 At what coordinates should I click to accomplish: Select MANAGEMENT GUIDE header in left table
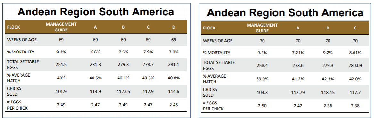point(61,27)
